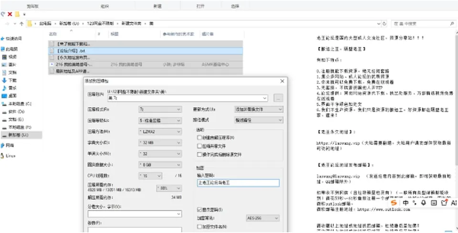Click the 新加卷 (U:) breadcrumb segment

(x=69, y=24)
